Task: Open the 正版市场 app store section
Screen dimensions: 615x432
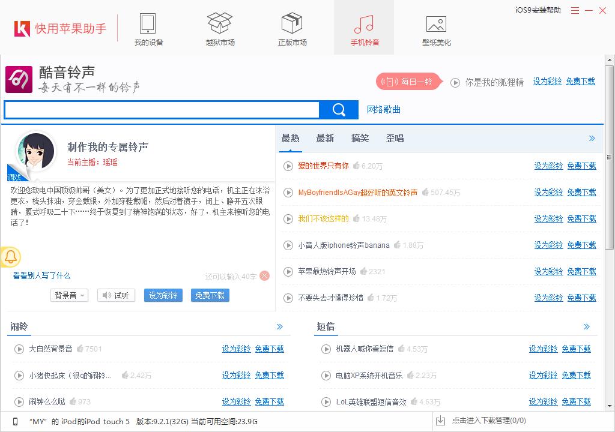Action: click(291, 27)
